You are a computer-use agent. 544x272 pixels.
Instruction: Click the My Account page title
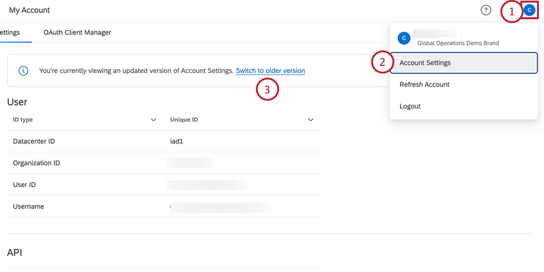(29, 10)
